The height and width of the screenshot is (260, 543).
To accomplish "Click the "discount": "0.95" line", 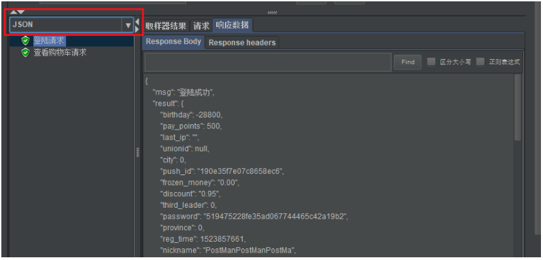I will (190, 193).
